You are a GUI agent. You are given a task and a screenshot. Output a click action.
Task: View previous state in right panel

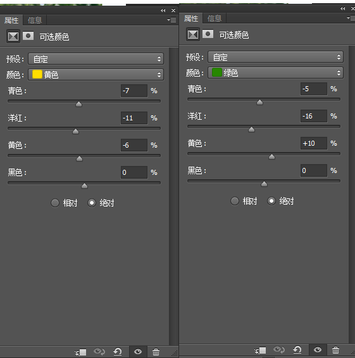click(x=278, y=350)
